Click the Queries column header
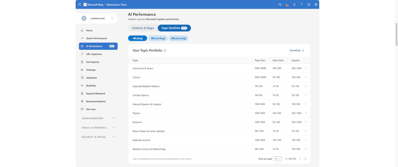Viewport: 398px width, 167px height. 295,60
